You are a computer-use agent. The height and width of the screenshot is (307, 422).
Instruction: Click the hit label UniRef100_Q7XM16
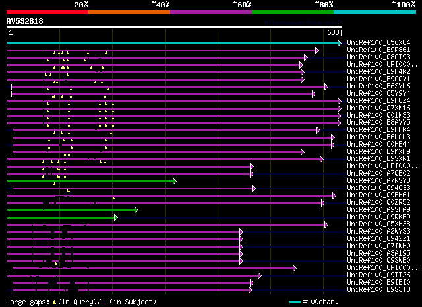(378, 108)
